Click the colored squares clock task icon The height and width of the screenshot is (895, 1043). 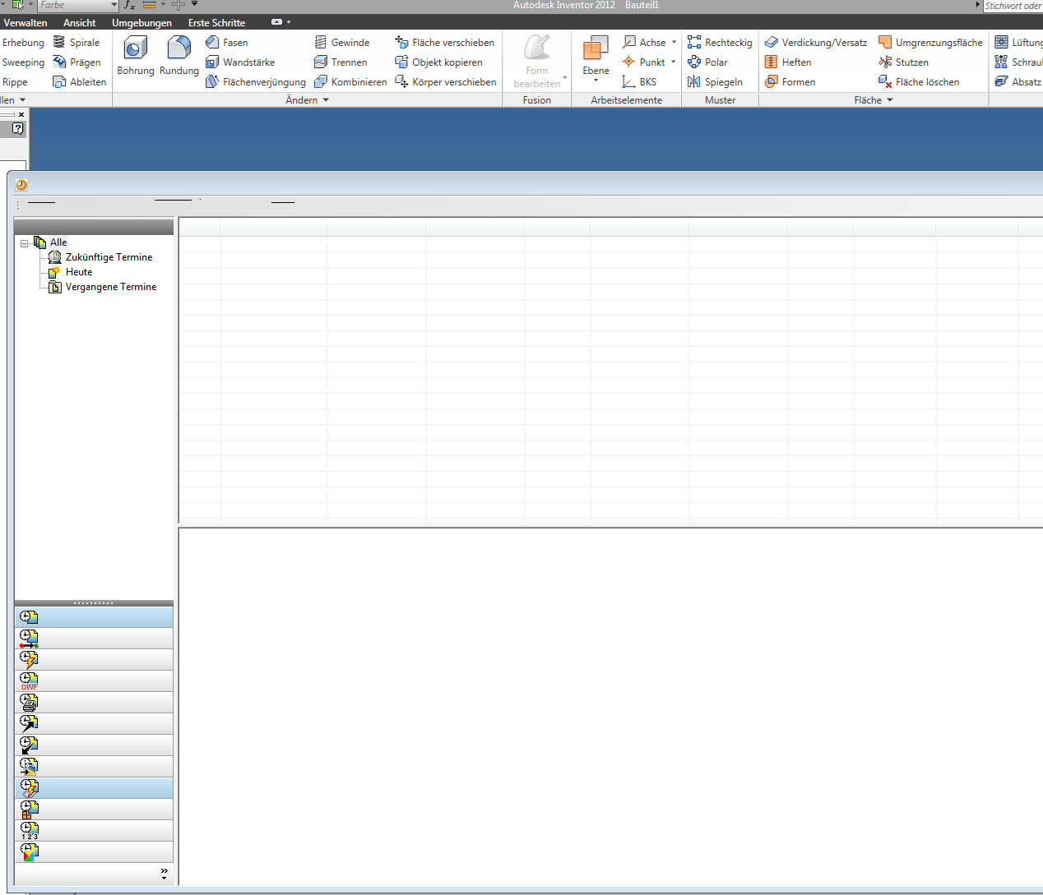coord(29,851)
